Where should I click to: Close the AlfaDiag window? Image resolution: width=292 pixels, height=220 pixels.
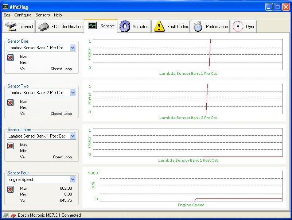tap(286, 7)
